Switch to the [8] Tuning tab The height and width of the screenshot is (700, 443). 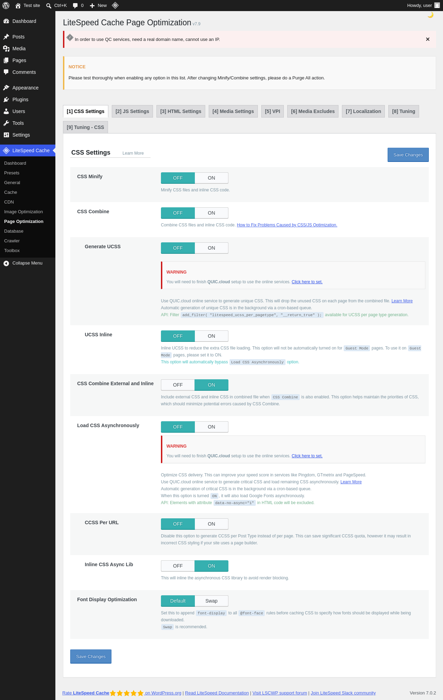404,111
